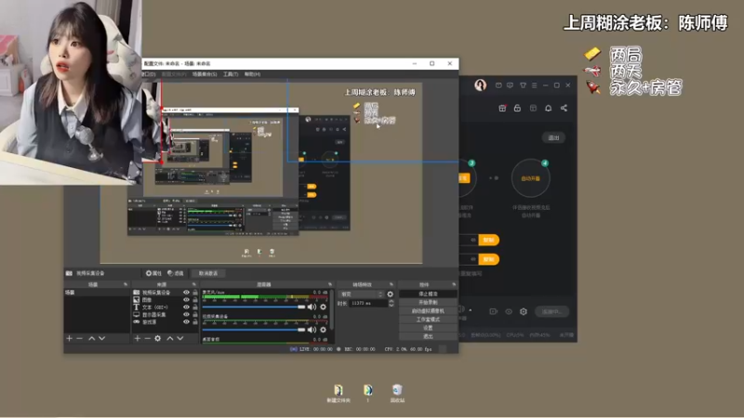Image resolution: width=744 pixels, height=418 pixels.
Task: Click the share icon in the streaming assistant
Action: 564,108
